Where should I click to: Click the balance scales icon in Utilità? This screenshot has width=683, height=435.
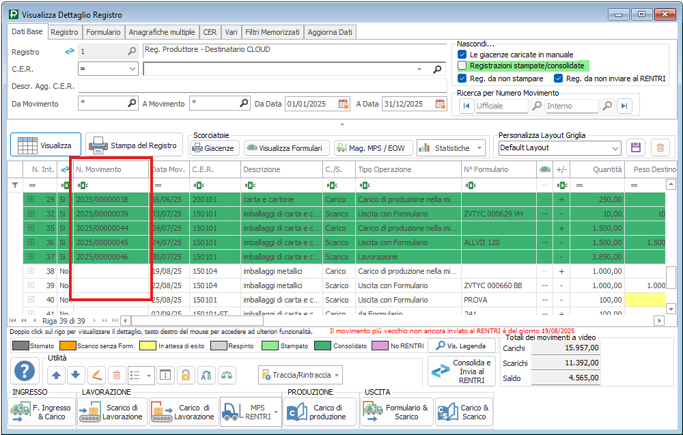226,375
